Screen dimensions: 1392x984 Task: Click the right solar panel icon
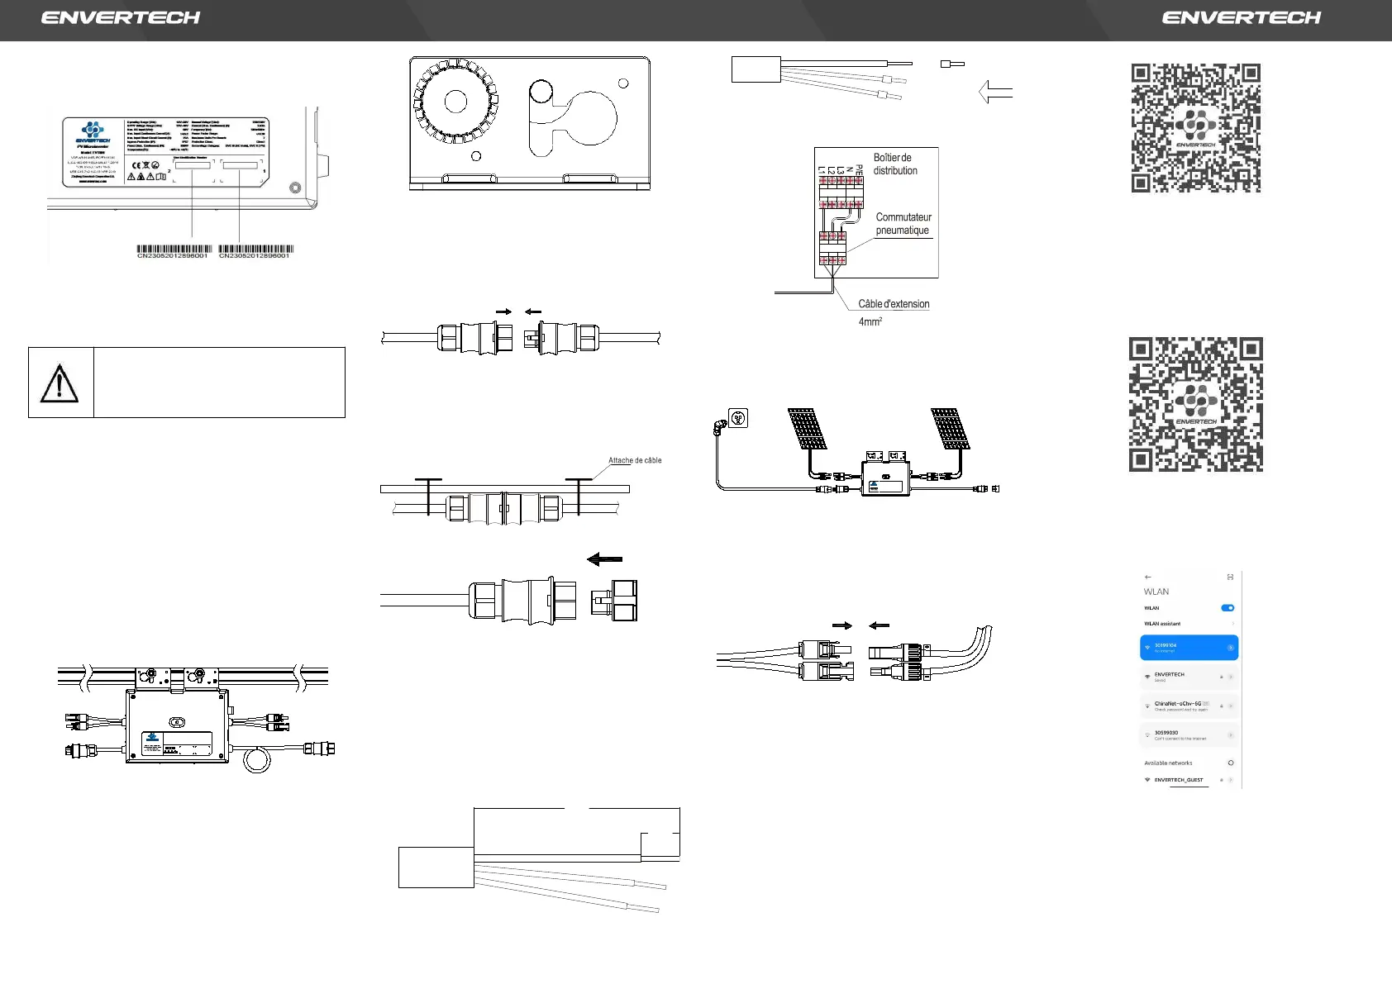[x=951, y=428]
